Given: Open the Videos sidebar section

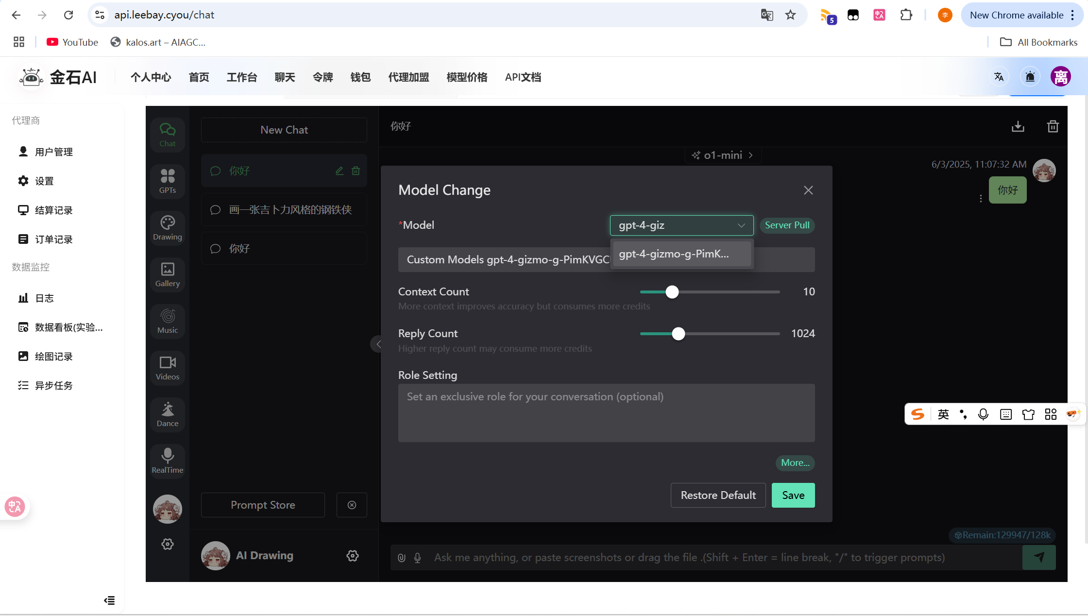Looking at the screenshot, I should pos(168,368).
